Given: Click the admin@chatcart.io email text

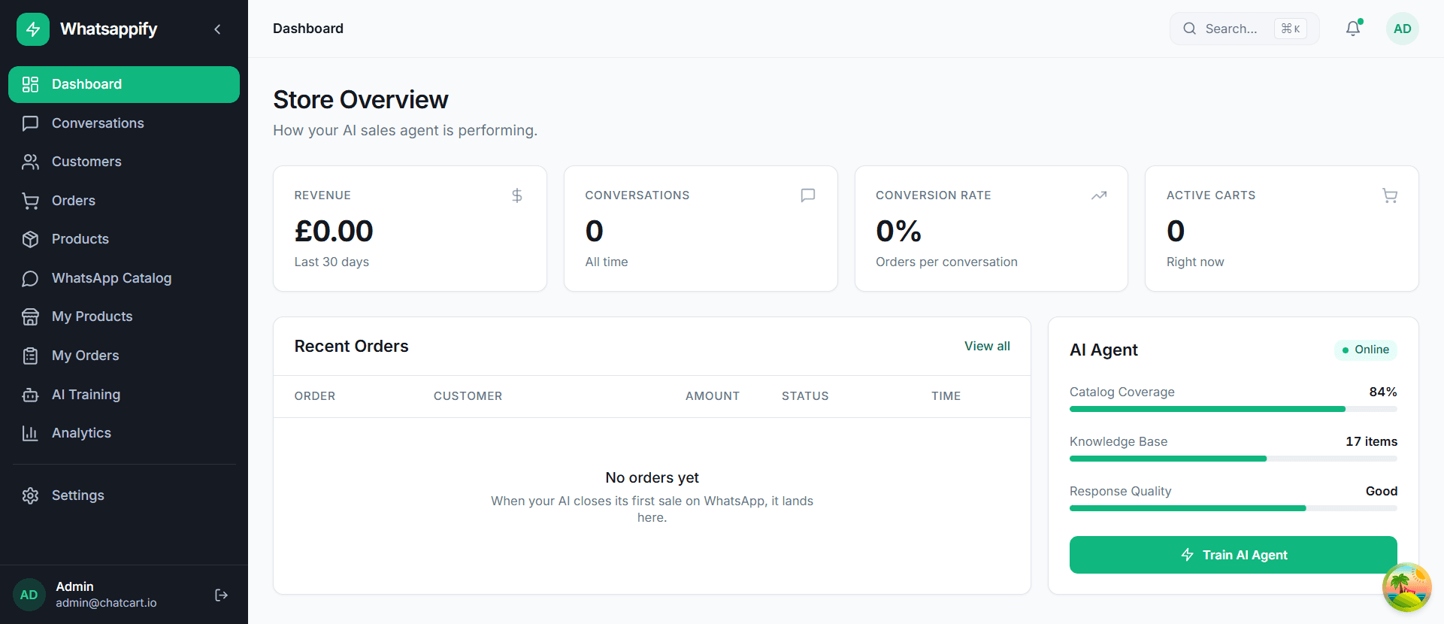Looking at the screenshot, I should [106, 603].
